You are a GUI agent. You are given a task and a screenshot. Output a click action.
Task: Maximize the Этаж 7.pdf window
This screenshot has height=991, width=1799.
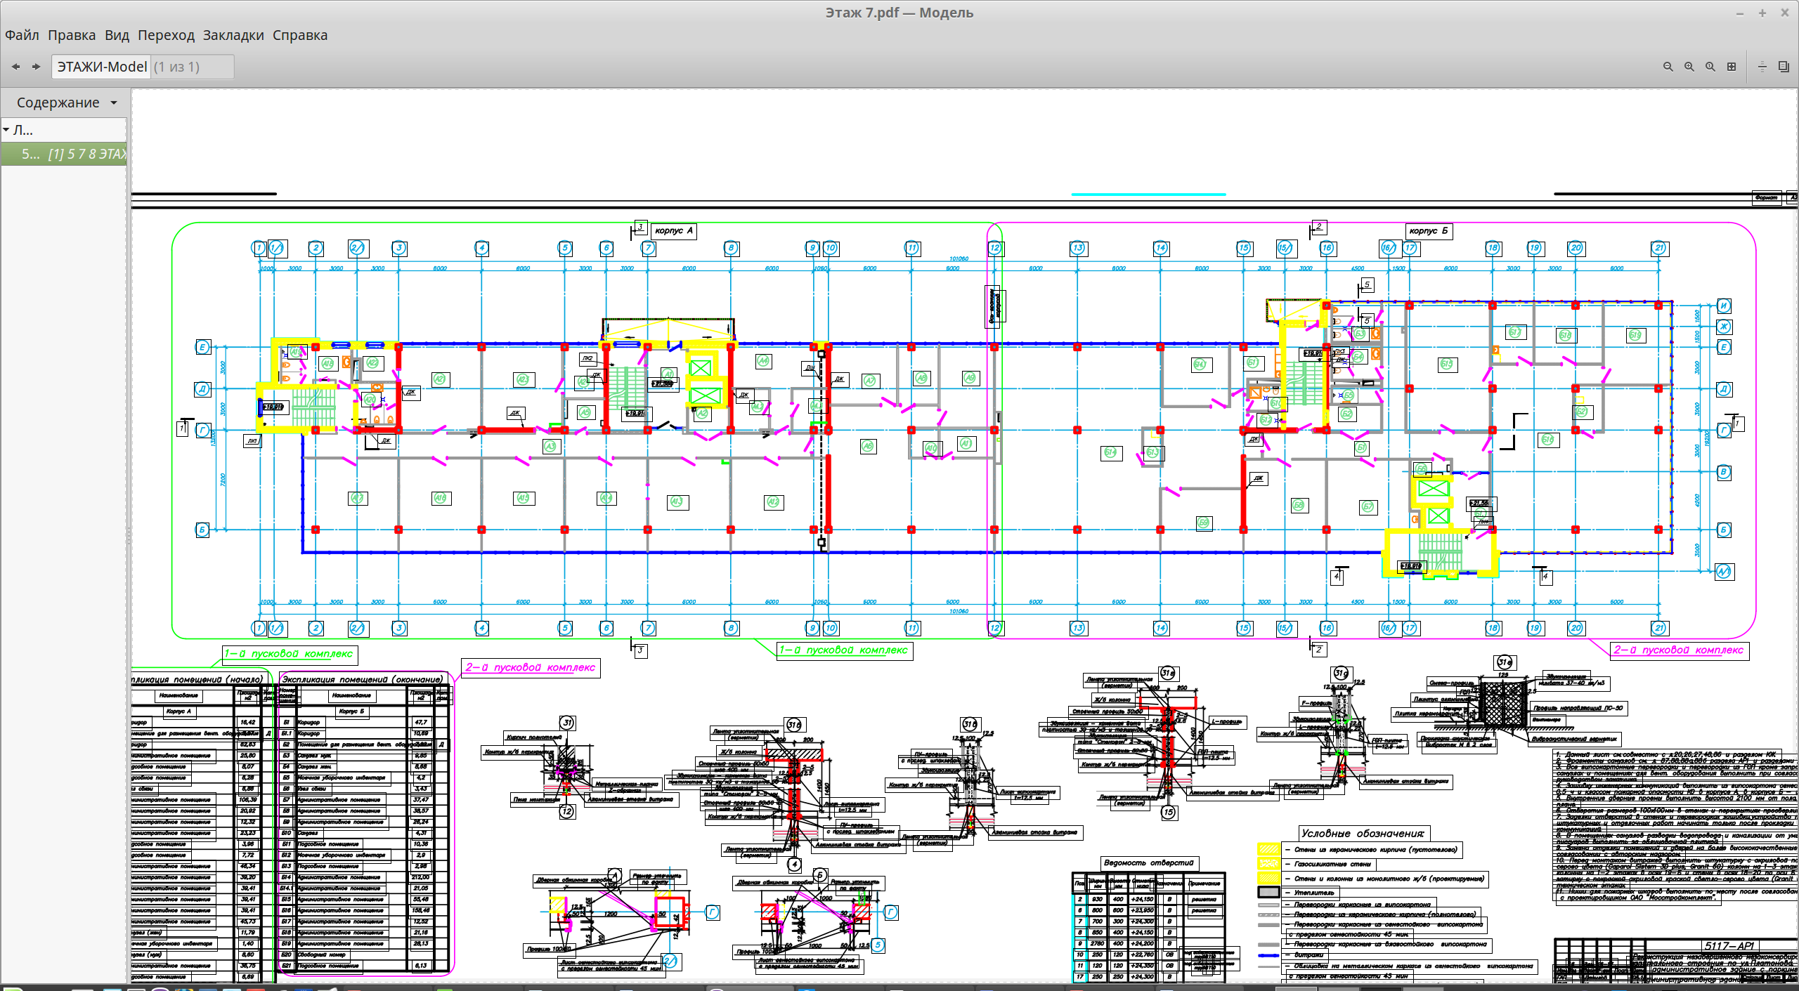coord(1762,13)
